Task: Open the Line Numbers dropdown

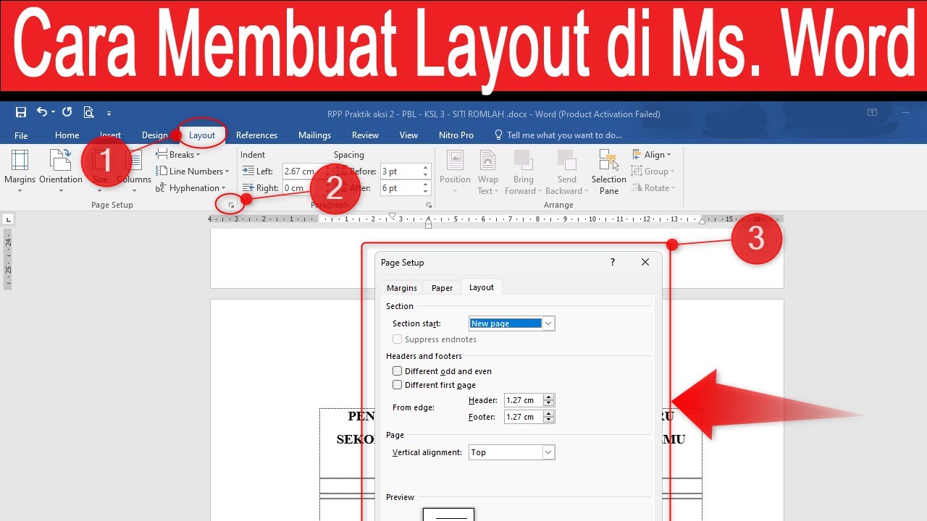Action: [x=193, y=171]
